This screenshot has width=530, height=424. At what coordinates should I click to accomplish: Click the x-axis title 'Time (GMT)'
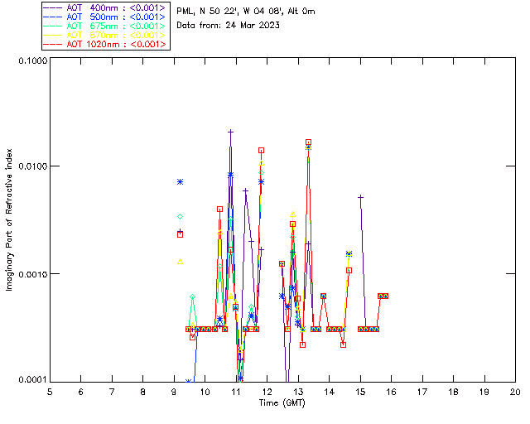pos(282,402)
